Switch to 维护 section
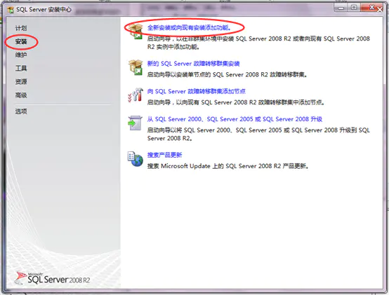389x295 pixels. point(21,55)
